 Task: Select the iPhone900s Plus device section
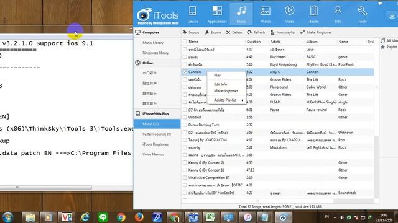157,114
